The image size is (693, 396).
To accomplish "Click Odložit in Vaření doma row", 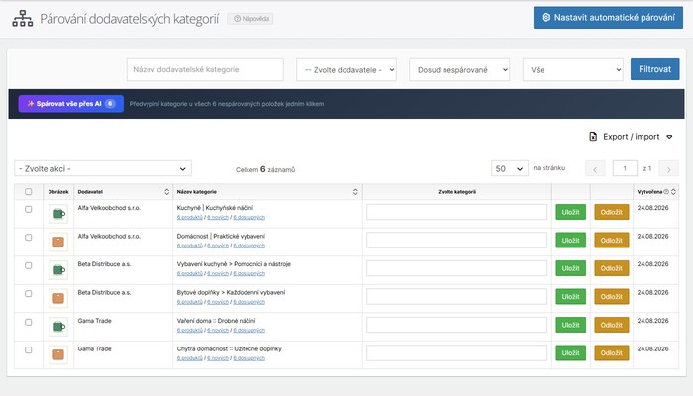I will (611, 325).
